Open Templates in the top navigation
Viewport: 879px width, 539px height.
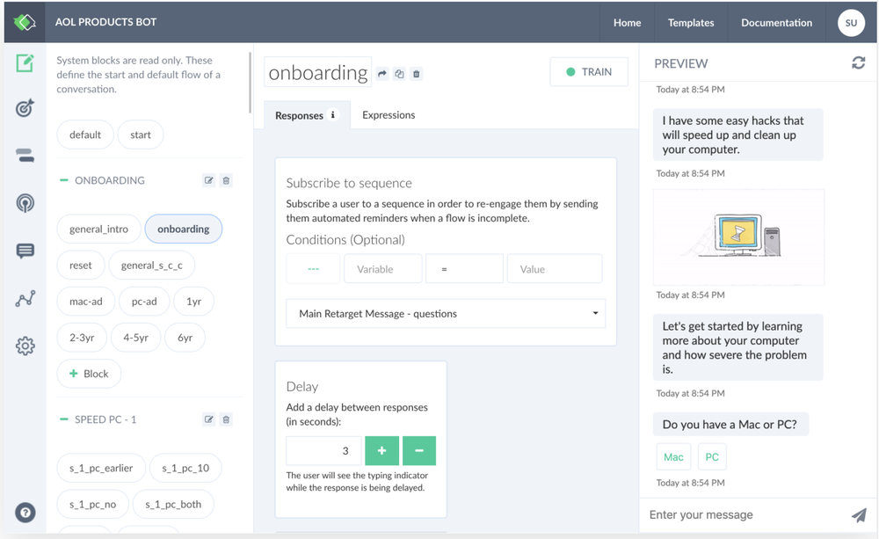pyautogui.click(x=691, y=23)
